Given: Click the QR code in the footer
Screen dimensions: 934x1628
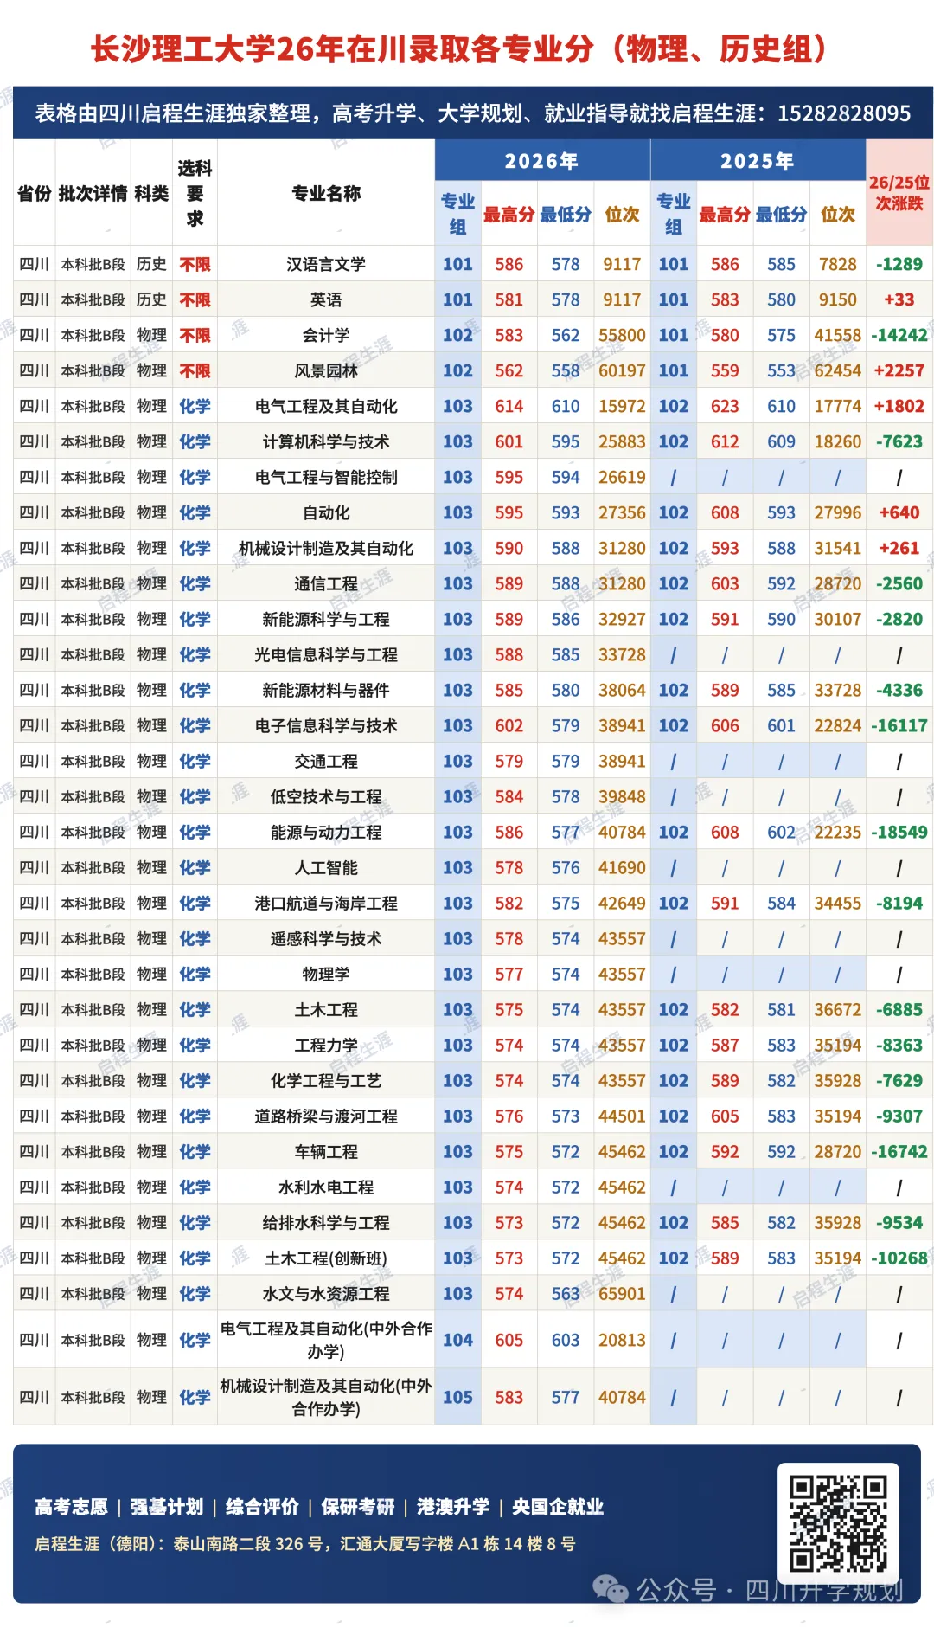Looking at the screenshot, I should pos(837,1522).
